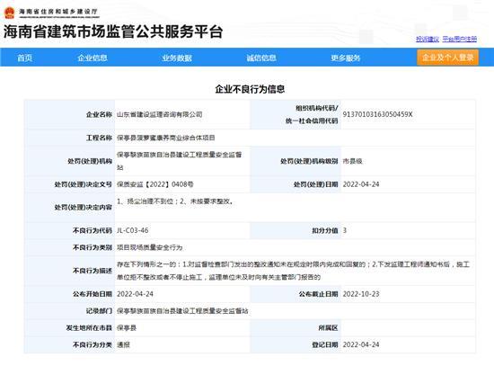Select the 企业不良行为信息 heading
This screenshot has height=366, width=494.
tap(250, 89)
